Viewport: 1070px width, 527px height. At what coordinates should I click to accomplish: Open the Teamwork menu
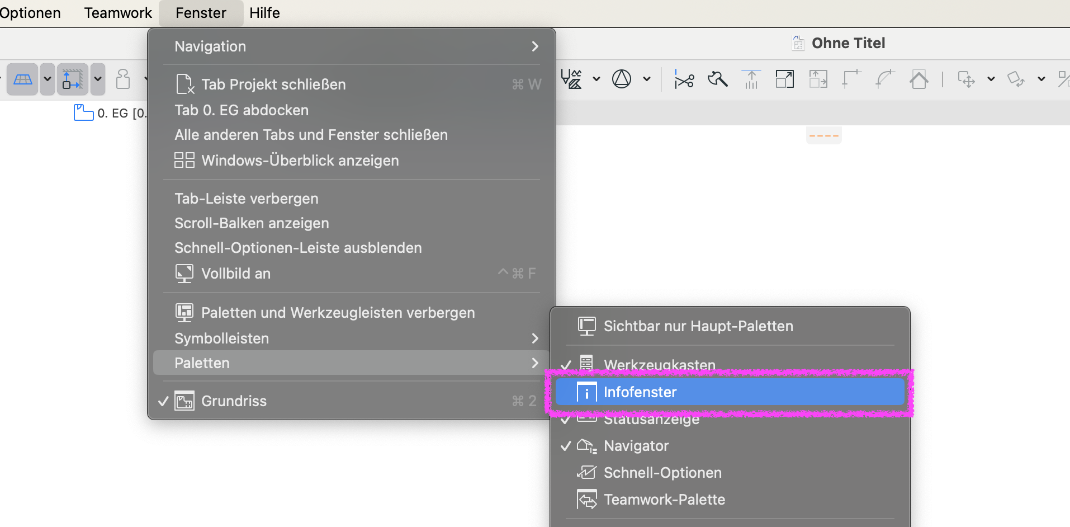tap(118, 13)
